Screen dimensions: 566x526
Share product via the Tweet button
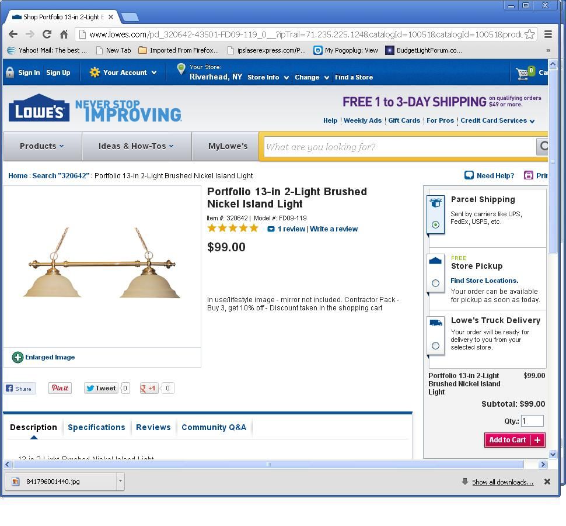click(102, 388)
